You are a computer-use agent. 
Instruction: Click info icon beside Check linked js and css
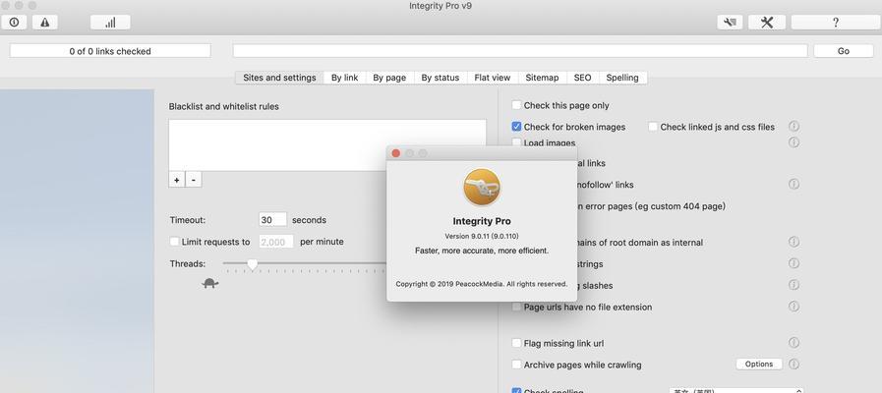794,127
